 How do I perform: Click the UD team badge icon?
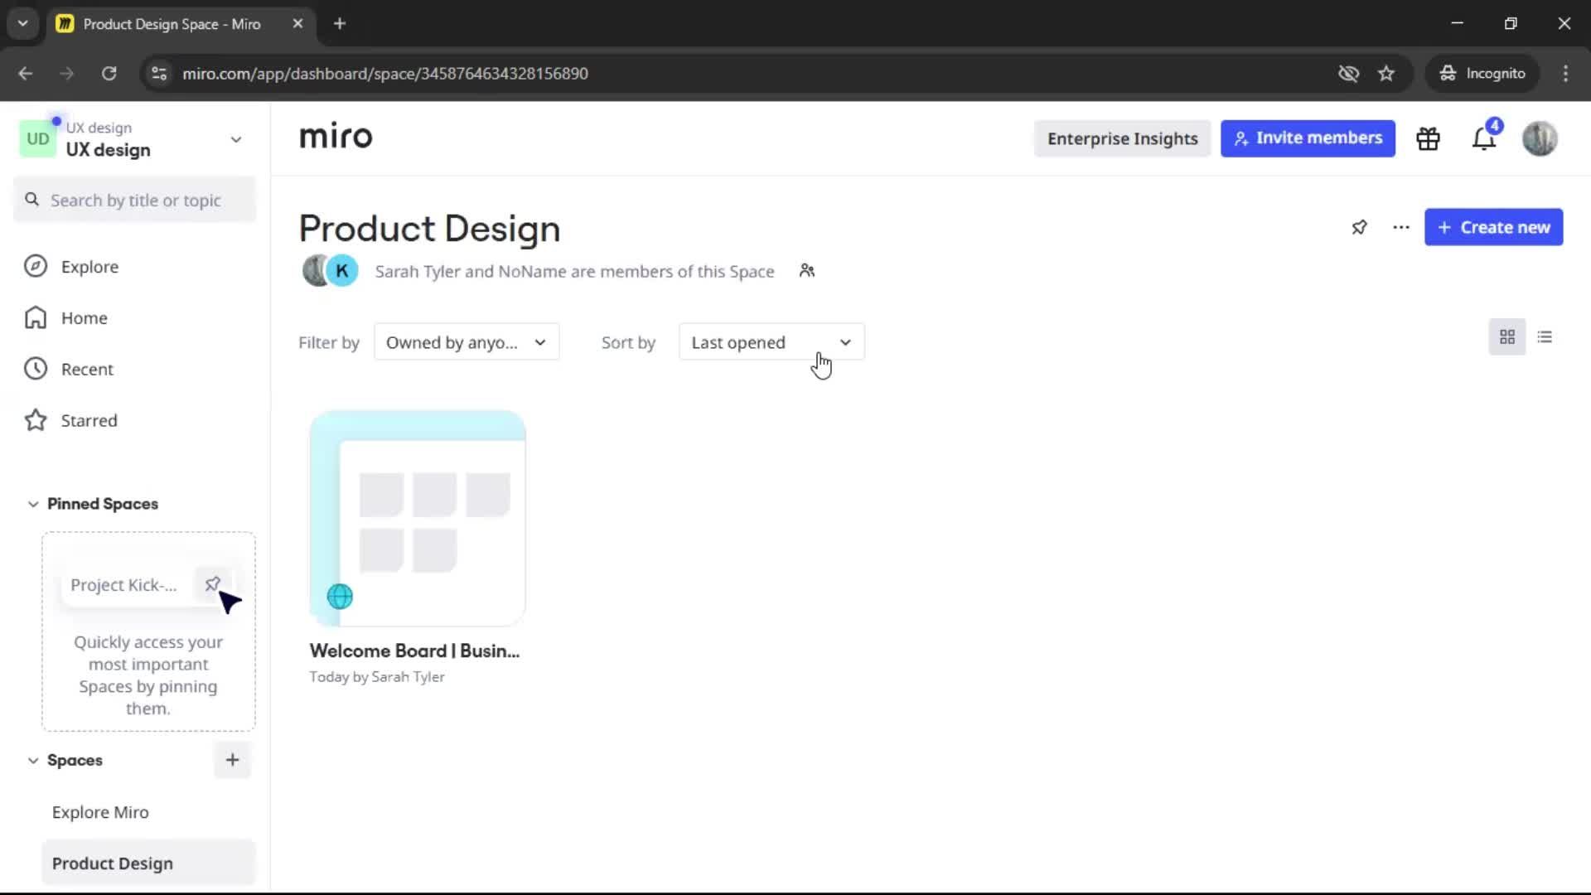(x=38, y=139)
